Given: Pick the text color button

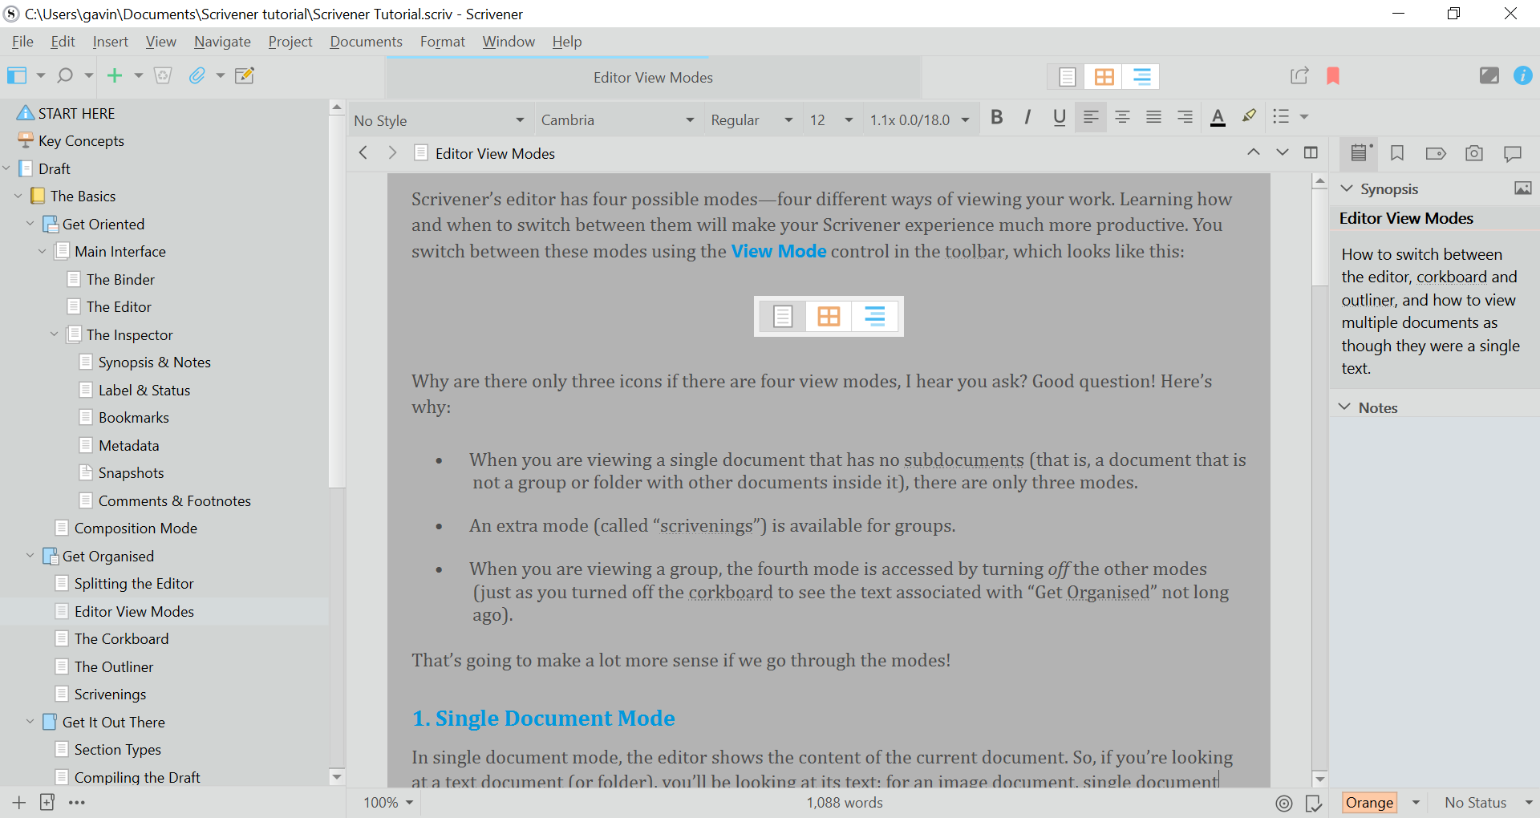Looking at the screenshot, I should pos(1218,117).
